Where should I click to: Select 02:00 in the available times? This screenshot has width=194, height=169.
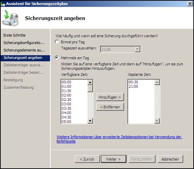click(x=67, y=95)
